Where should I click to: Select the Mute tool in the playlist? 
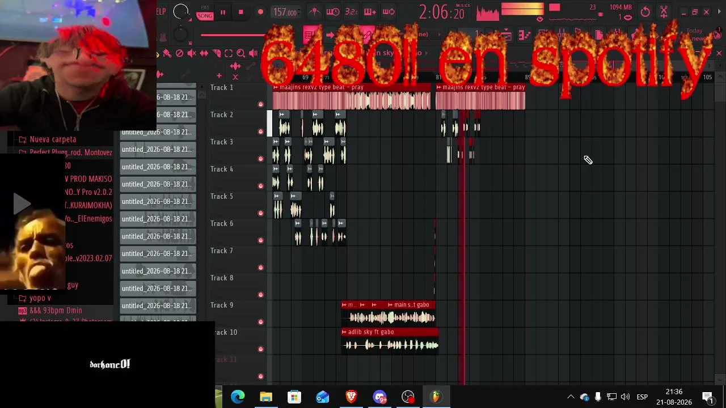(x=192, y=53)
